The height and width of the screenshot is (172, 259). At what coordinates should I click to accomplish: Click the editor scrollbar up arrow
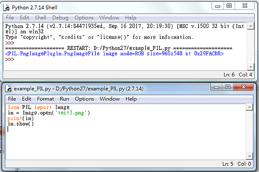click(249, 107)
